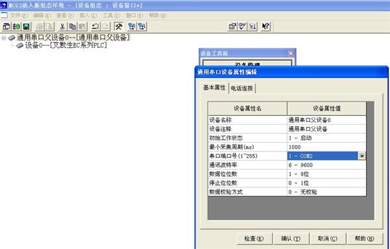This screenshot has height=249, width=390.
Task: Edit the device name value 通用串口父设备0
Action: (x=326, y=120)
